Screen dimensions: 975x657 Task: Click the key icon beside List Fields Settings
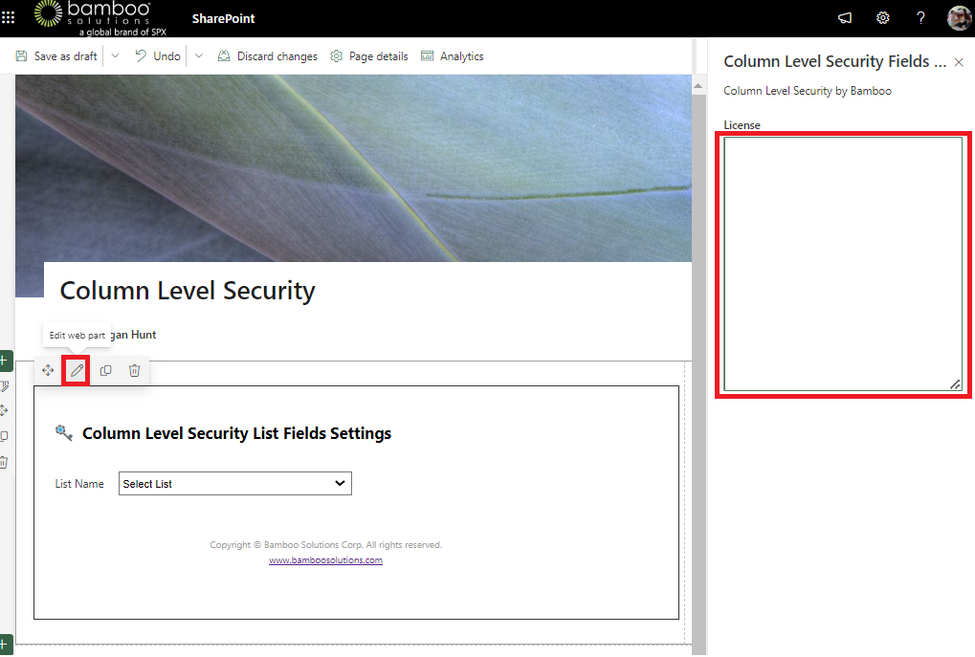(x=63, y=432)
